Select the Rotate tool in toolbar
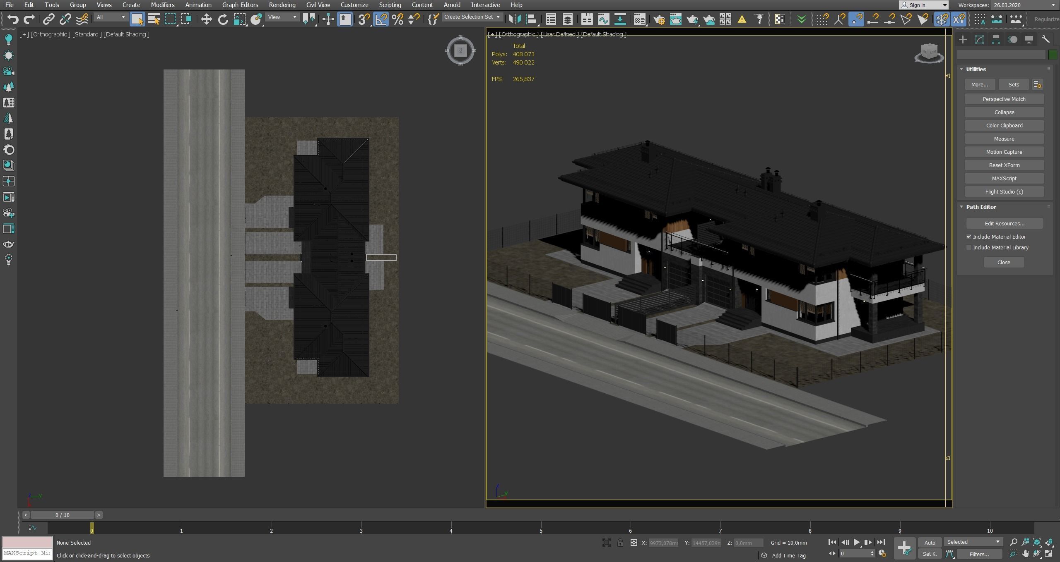The width and height of the screenshot is (1060, 562). coord(223,19)
